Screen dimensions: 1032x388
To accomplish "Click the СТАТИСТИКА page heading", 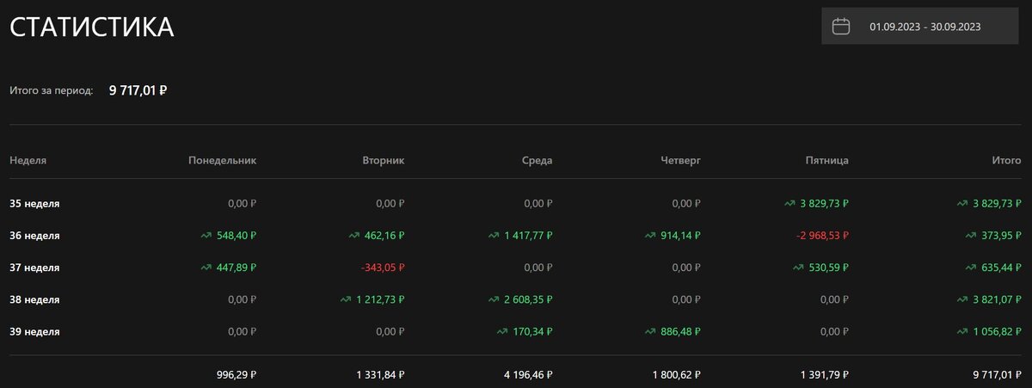I will point(92,27).
